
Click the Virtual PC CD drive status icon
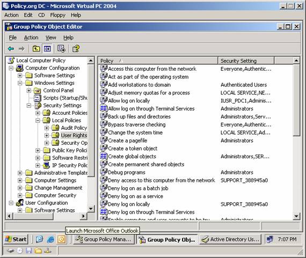coord(20,250)
